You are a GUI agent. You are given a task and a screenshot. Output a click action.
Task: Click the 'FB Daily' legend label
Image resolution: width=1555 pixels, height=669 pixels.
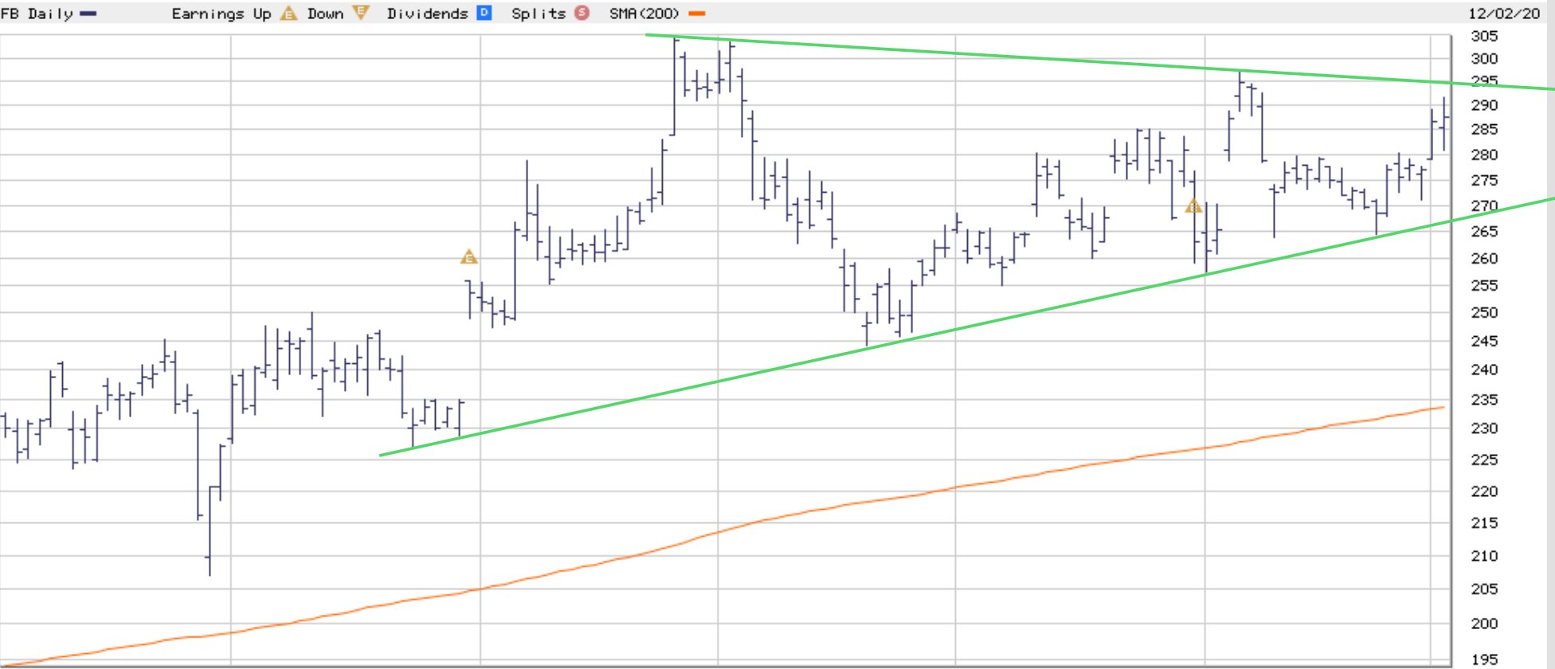(37, 14)
